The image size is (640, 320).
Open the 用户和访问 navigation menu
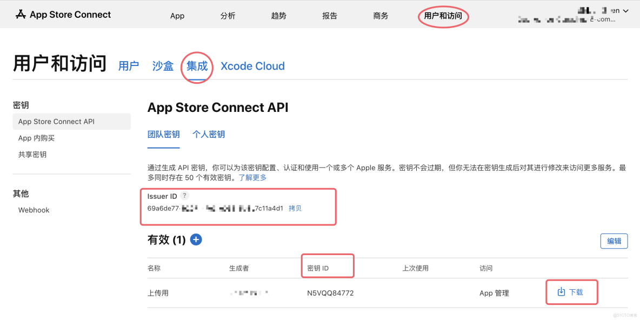tap(443, 16)
